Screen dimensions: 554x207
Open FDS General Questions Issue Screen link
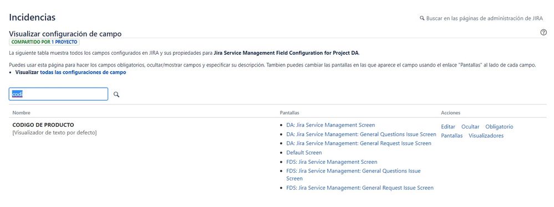pyautogui.click(x=353, y=174)
